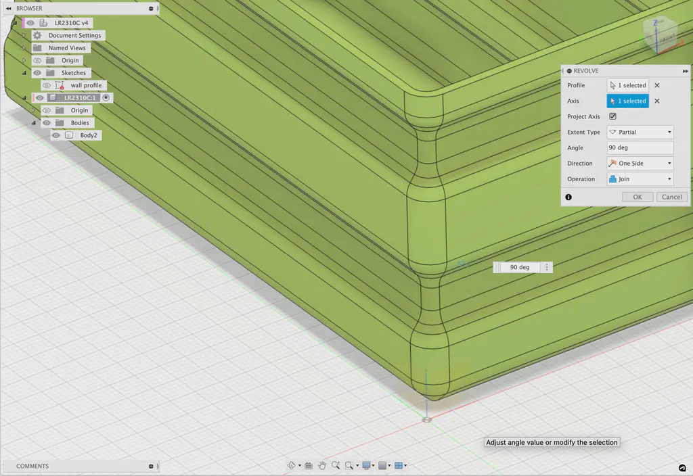This screenshot has width=693, height=476.
Task: Cancel the Revolve dialog
Action: pyautogui.click(x=672, y=197)
